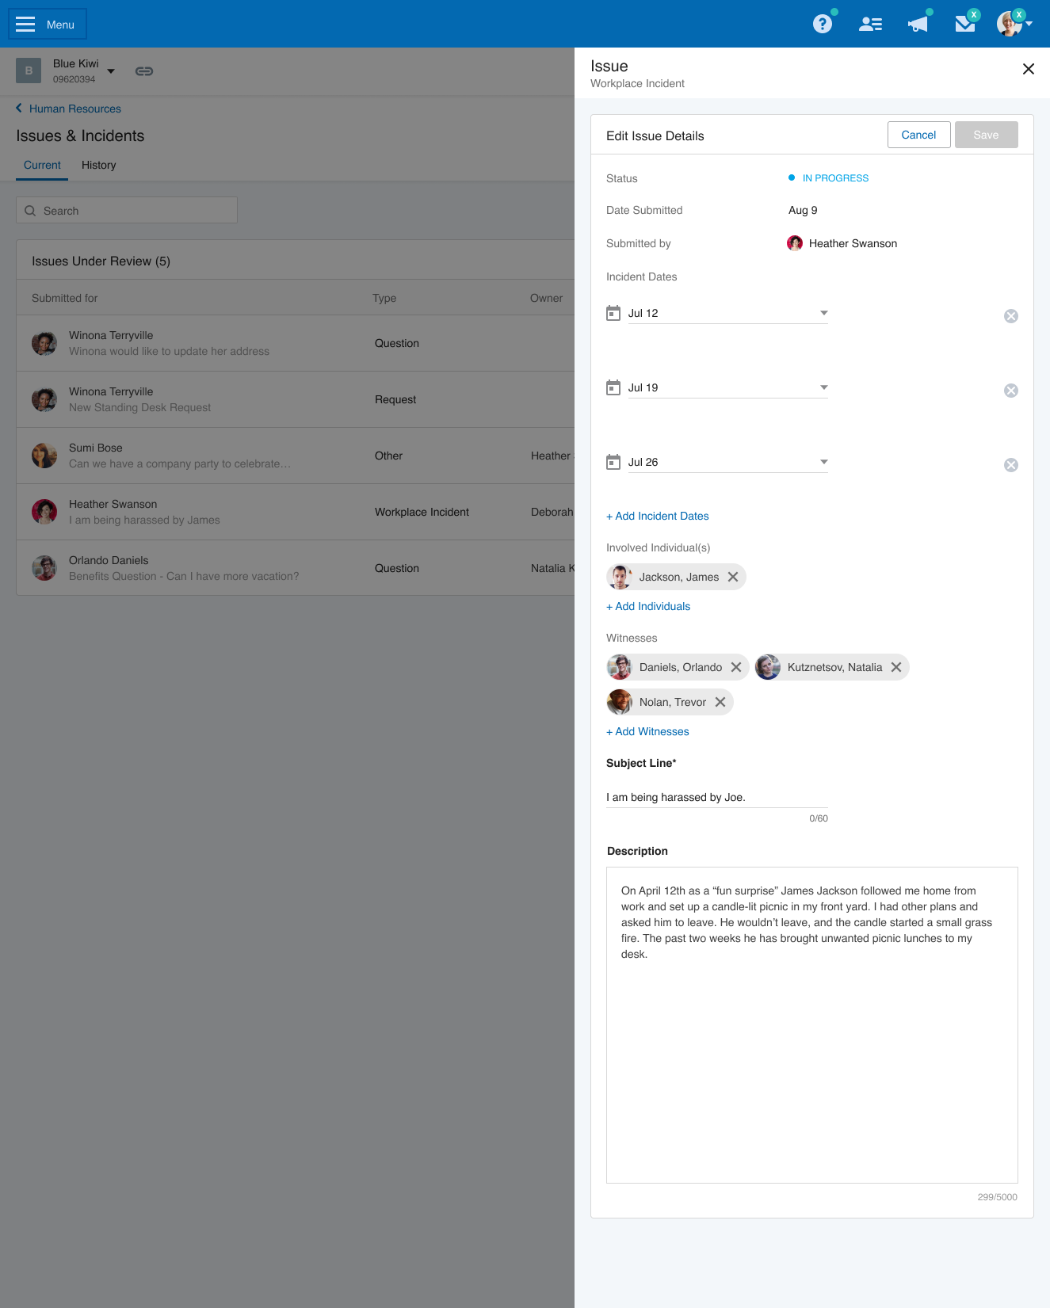Switch to the History tab
This screenshot has width=1050, height=1308.
[x=99, y=165]
